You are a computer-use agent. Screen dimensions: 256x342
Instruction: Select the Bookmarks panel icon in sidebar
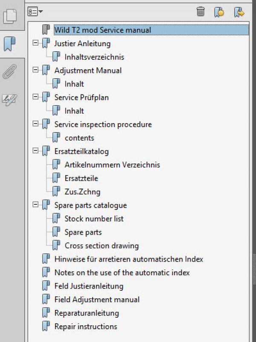coord(10,44)
